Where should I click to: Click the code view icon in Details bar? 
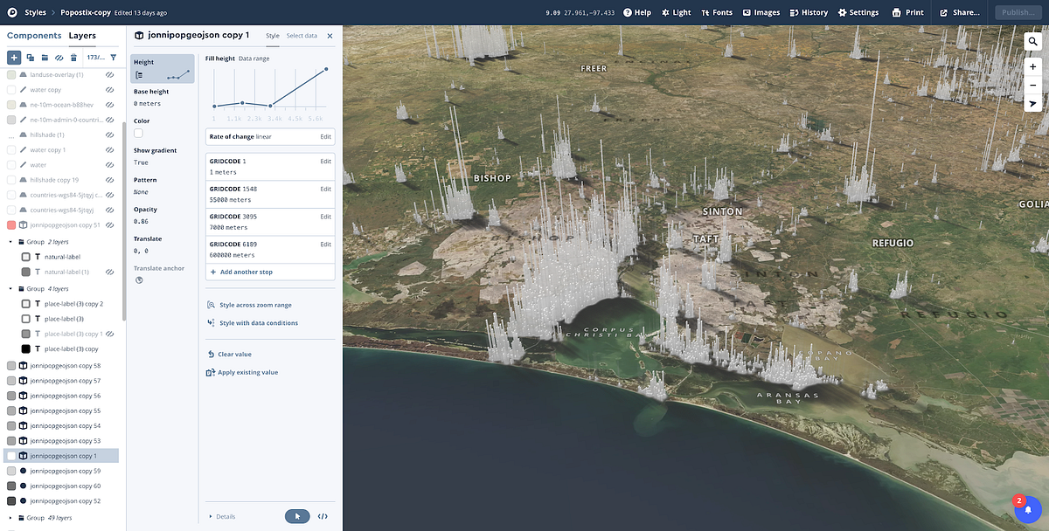click(323, 516)
